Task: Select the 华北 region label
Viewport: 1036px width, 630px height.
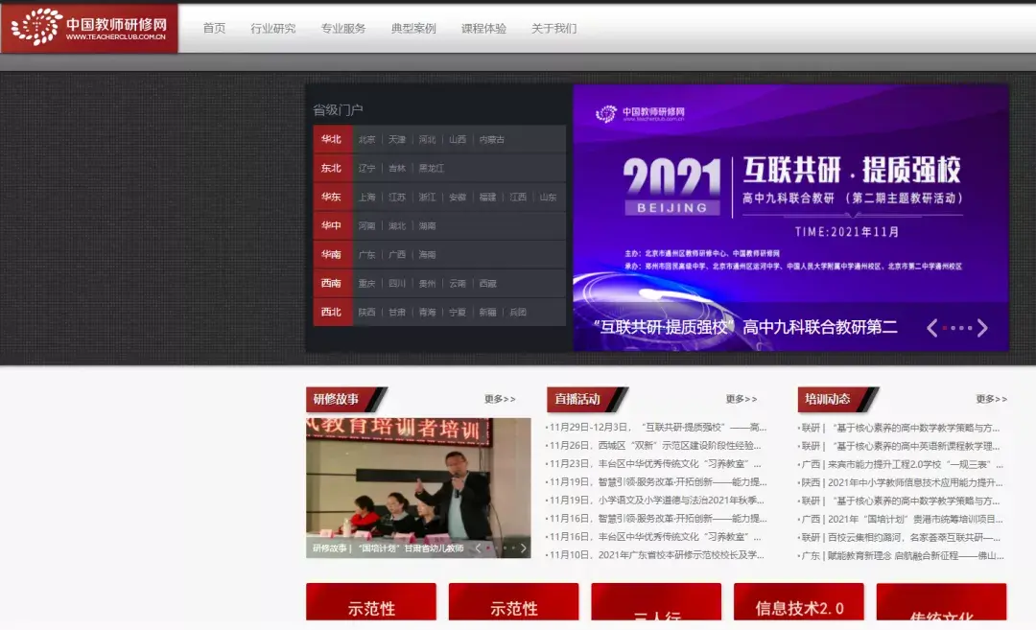Action: (x=332, y=139)
